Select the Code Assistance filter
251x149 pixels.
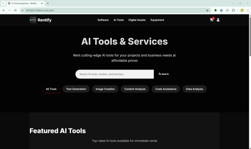[166, 89]
